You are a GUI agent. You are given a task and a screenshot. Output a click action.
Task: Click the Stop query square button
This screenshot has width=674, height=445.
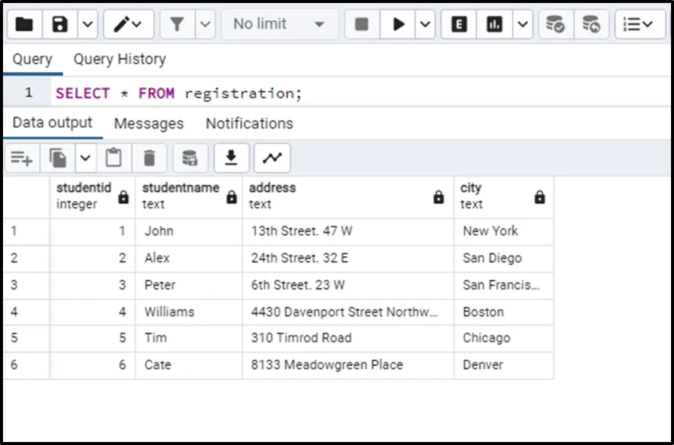pos(362,24)
